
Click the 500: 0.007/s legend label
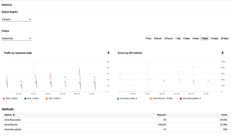(x=54, y=98)
